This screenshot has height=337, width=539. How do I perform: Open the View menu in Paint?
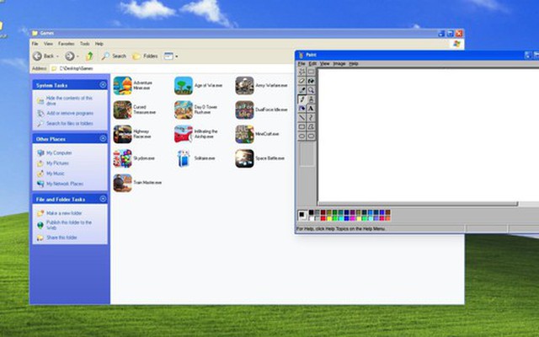click(x=324, y=64)
